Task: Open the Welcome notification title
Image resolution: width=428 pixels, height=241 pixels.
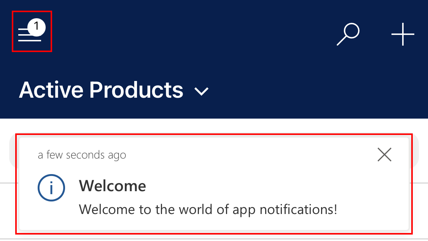Action: pyautogui.click(x=112, y=186)
